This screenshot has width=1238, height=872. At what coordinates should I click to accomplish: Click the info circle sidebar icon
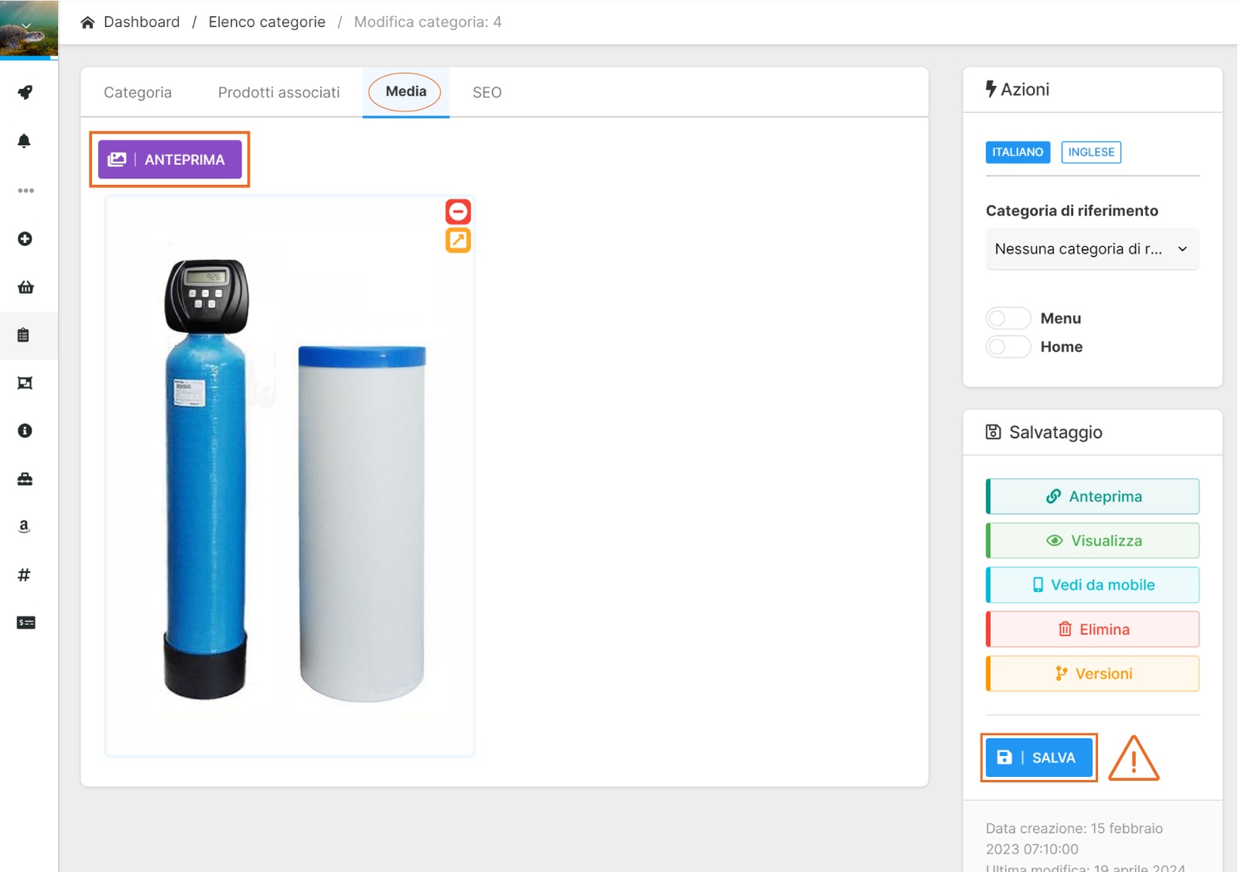click(x=25, y=431)
